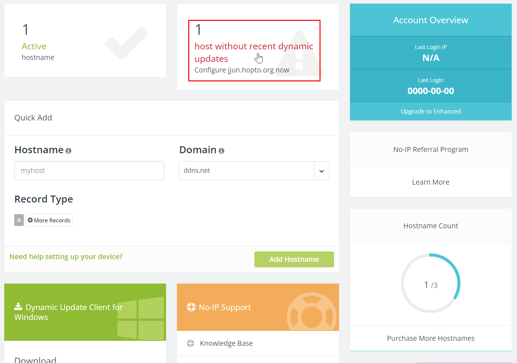Click Configure jjun.hopto.org now link
This screenshot has width=517, height=363.
[242, 70]
